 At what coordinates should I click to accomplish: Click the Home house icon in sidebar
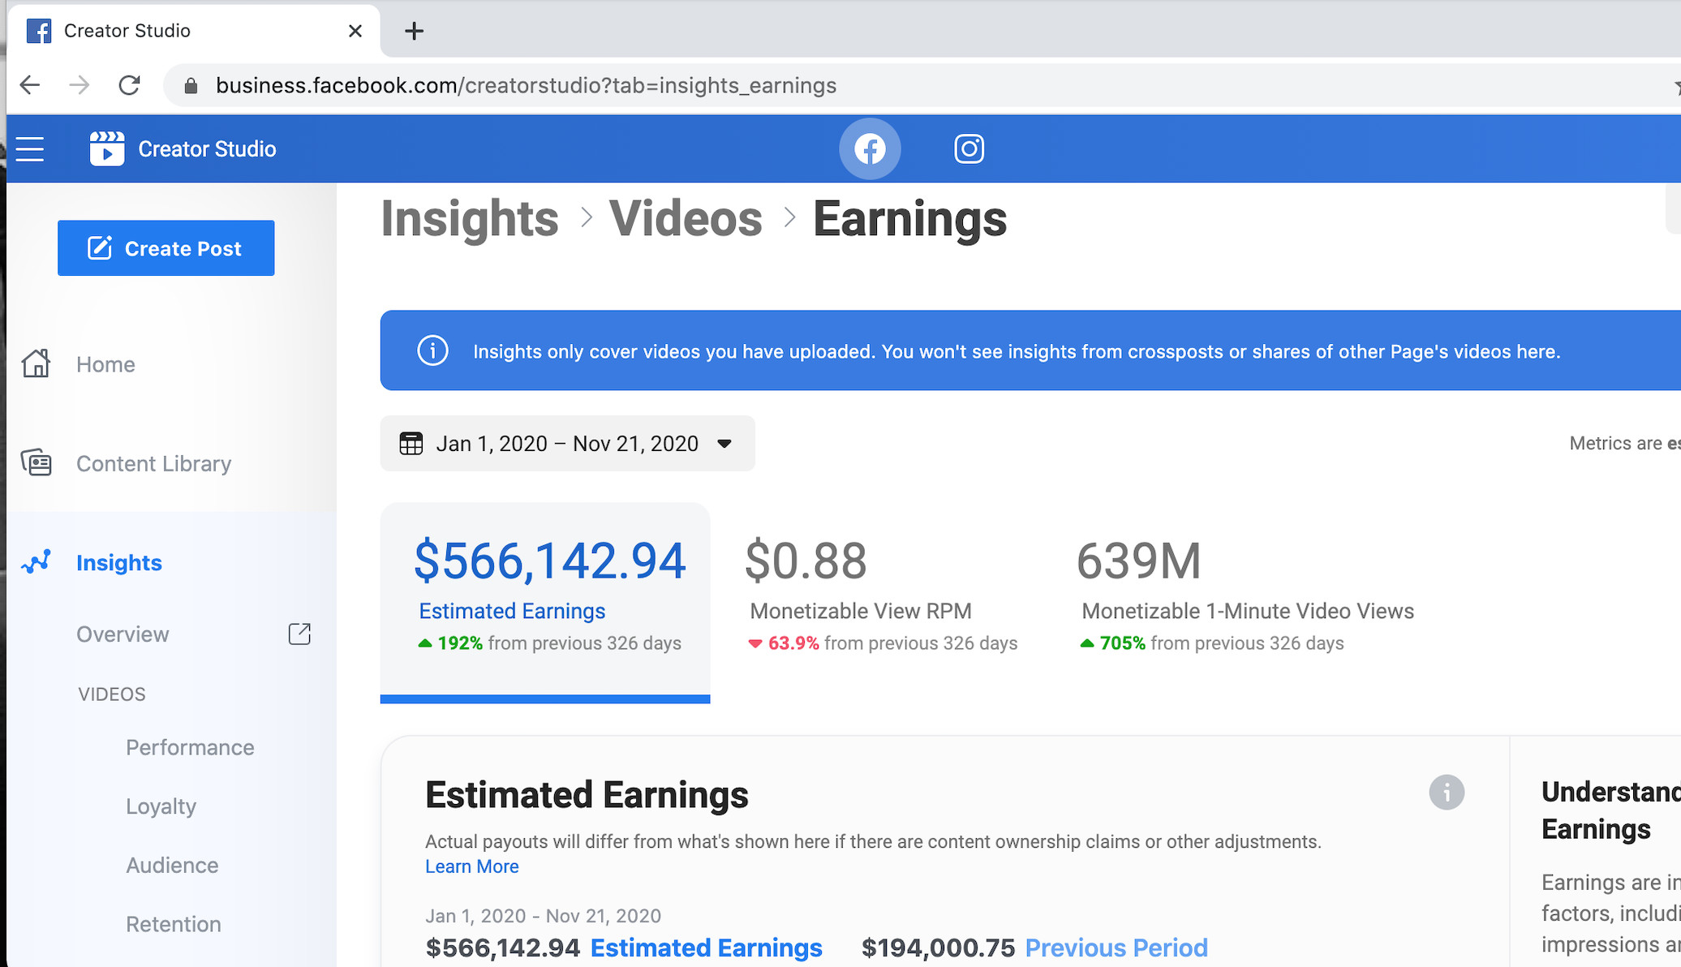point(36,363)
